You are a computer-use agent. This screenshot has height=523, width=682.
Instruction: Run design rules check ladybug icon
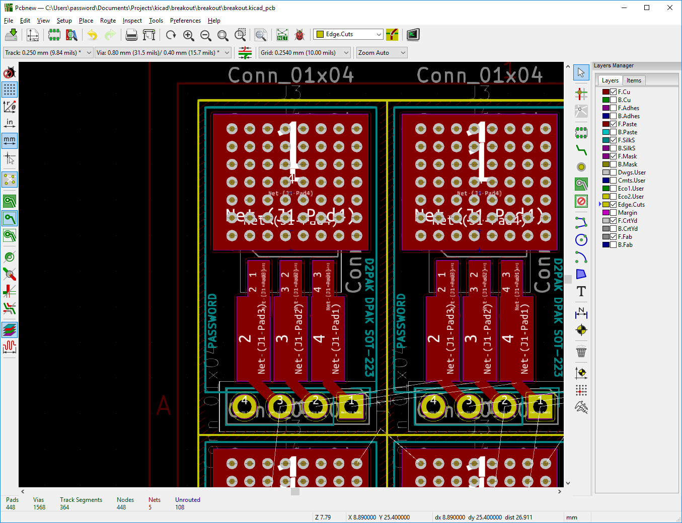point(300,35)
